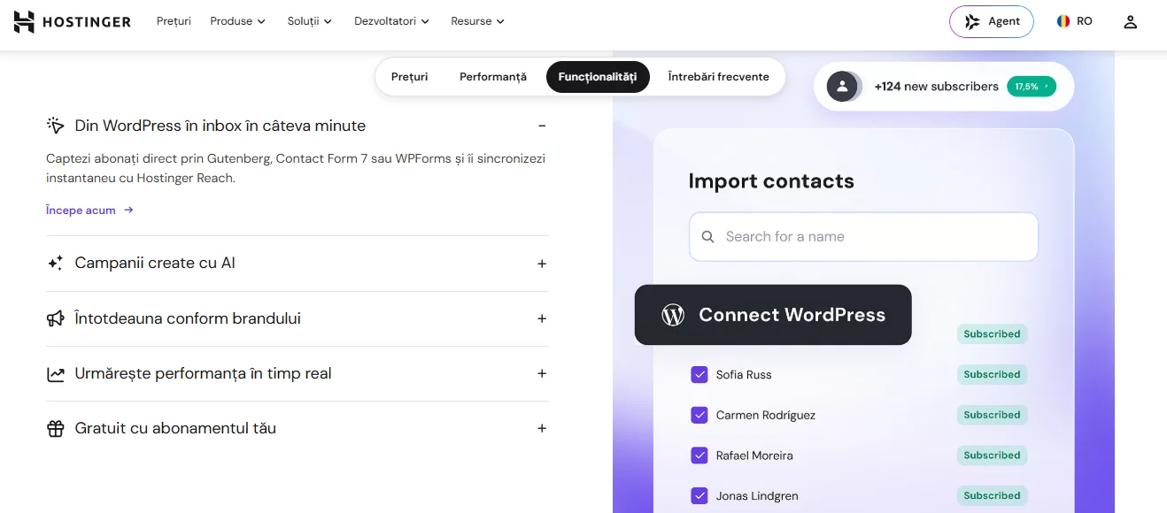Expand Campanii create cu AI plus sign
The image size is (1167, 513).
(542, 264)
